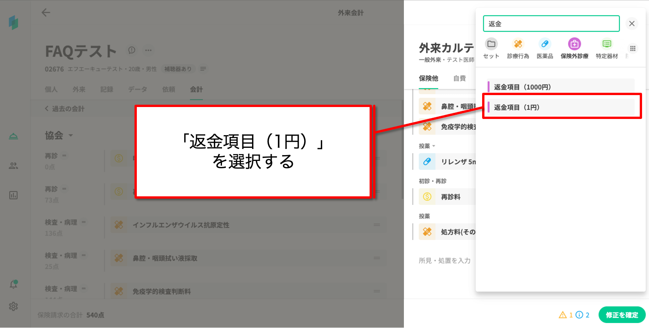Open the 外来 tab
Viewport: 649px width, 328px height.
click(79, 89)
